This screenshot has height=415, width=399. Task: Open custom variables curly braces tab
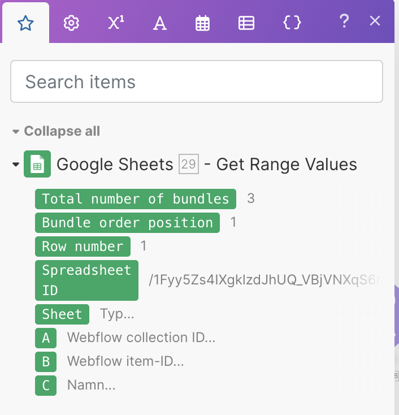point(292,23)
